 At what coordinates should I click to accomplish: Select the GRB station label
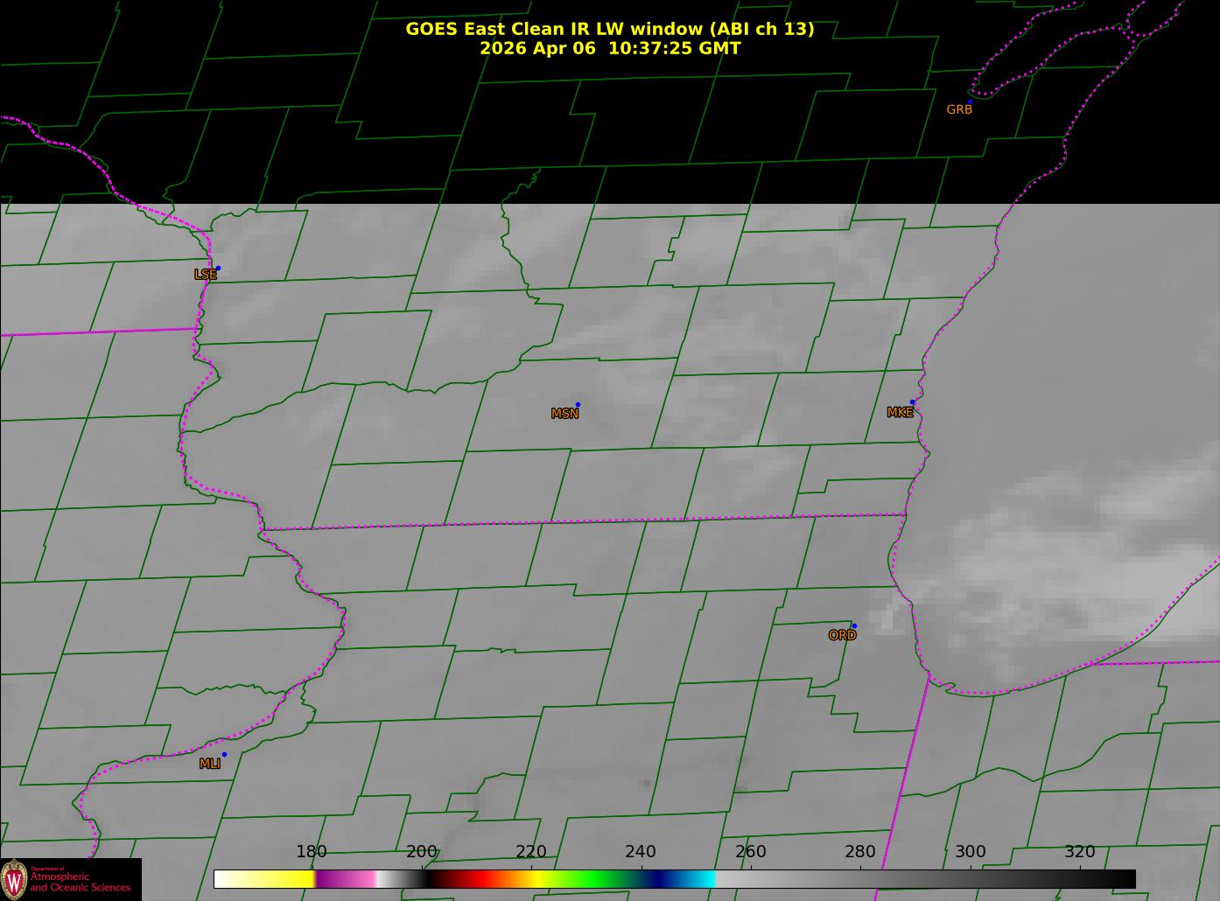959,110
